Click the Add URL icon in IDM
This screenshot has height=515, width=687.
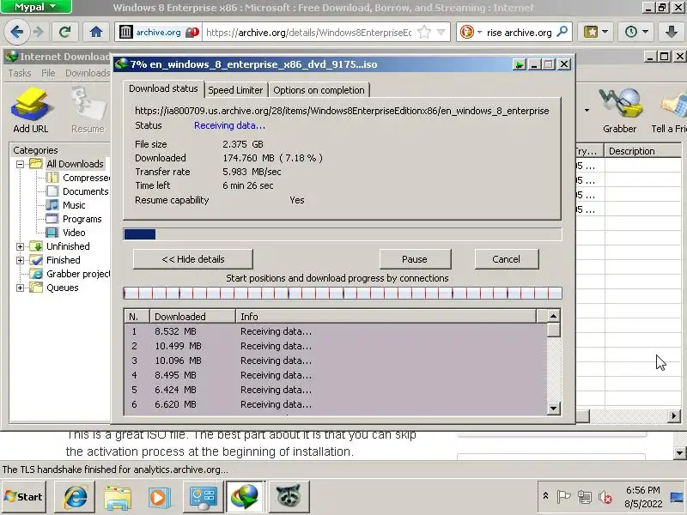tap(30, 110)
